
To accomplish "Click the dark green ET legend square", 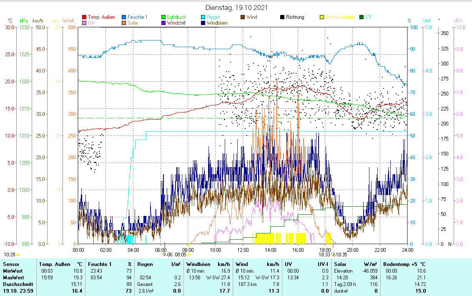I will (362, 17).
